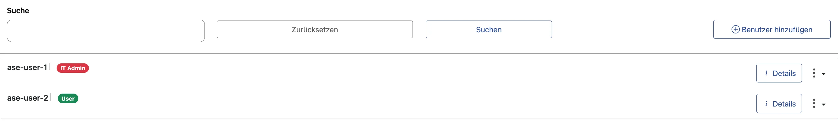Open Details for ase-user-1
838x125 pixels.
(x=779, y=73)
